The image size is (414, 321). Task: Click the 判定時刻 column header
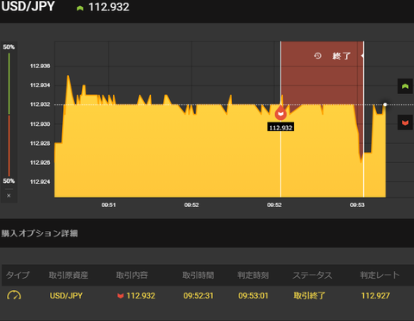[x=253, y=275]
